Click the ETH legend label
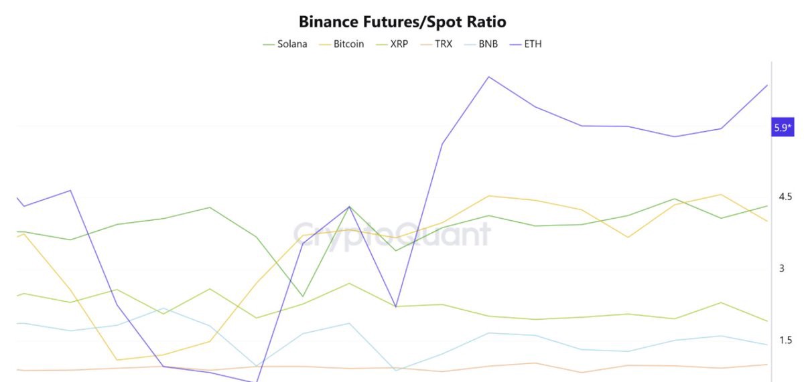 [x=533, y=44]
